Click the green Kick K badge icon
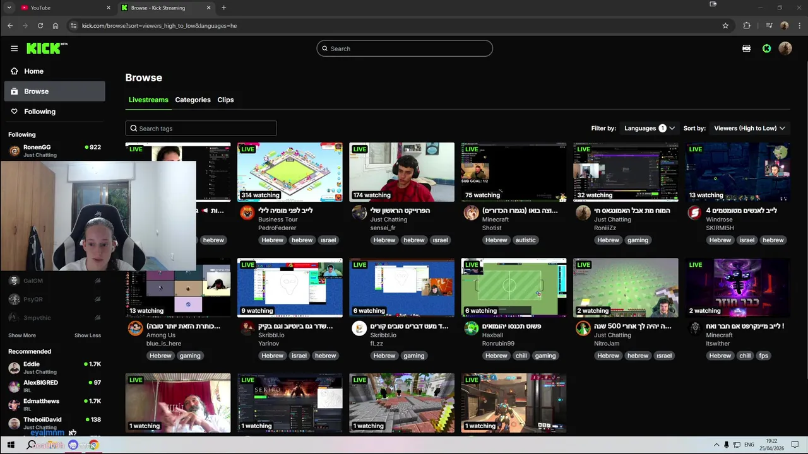 pyautogui.click(x=766, y=49)
